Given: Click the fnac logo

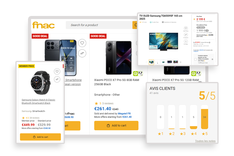Looking at the screenshot, I should point(43,25).
